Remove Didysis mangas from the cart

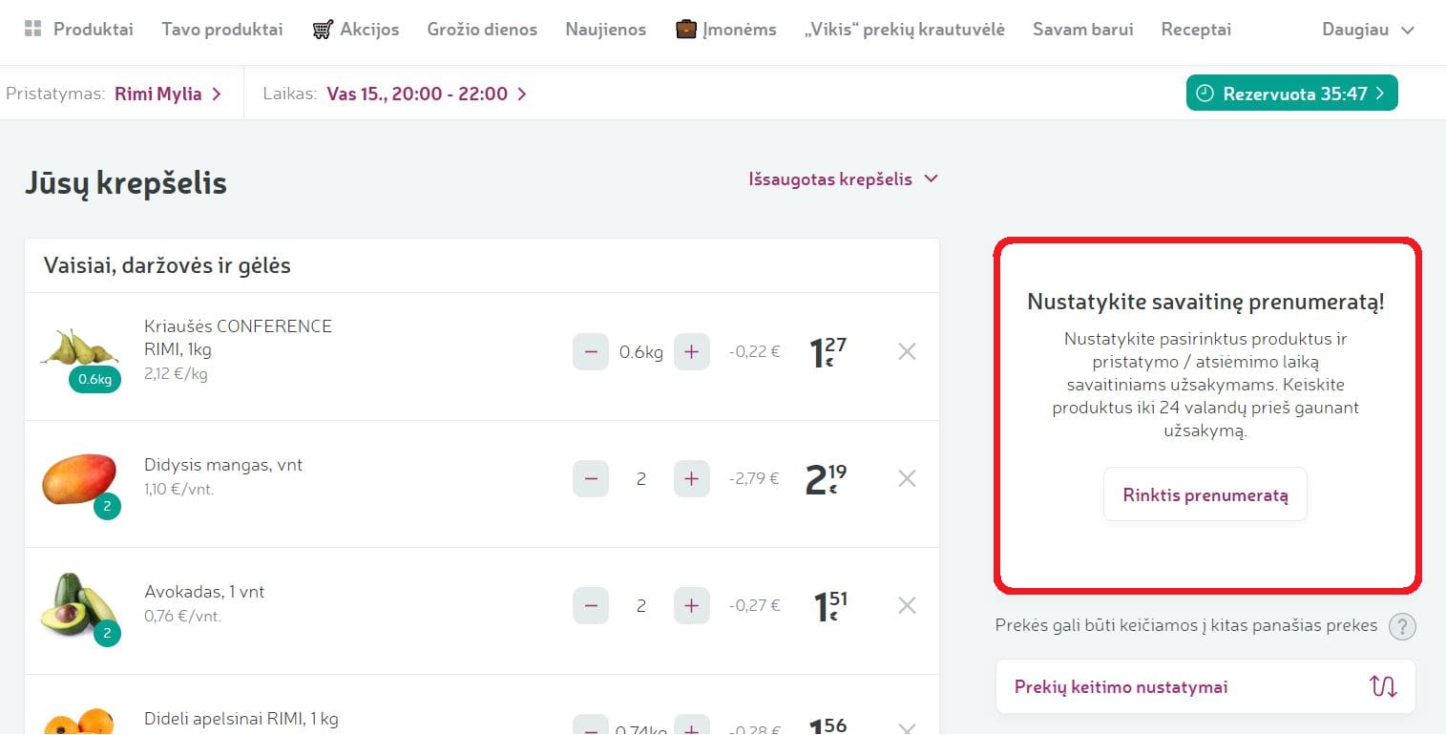click(907, 478)
